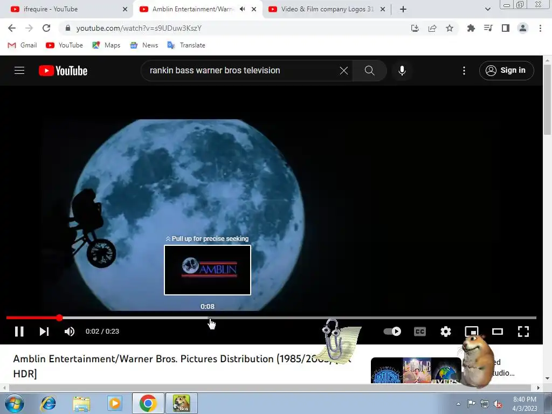Go back to previous page
552x414 pixels.
(12, 28)
